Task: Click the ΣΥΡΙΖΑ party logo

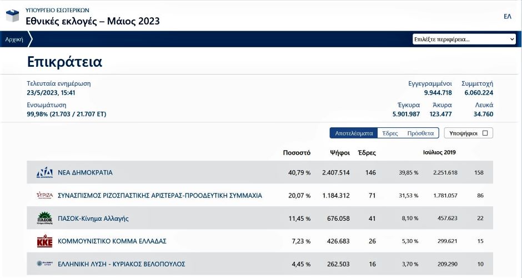Action: pyautogui.click(x=44, y=196)
